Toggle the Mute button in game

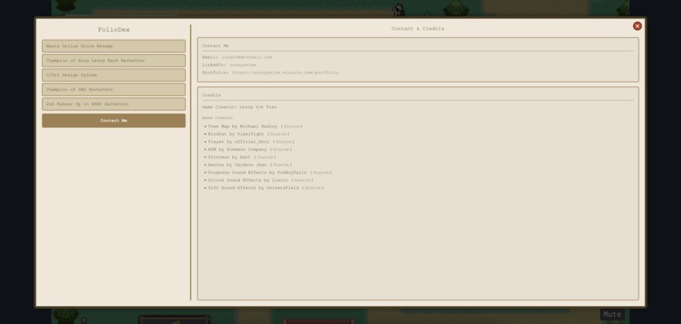pyautogui.click(x=612, y=315)
